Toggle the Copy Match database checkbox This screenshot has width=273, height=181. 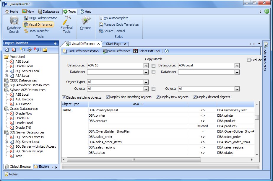click(x=153, y=71)
